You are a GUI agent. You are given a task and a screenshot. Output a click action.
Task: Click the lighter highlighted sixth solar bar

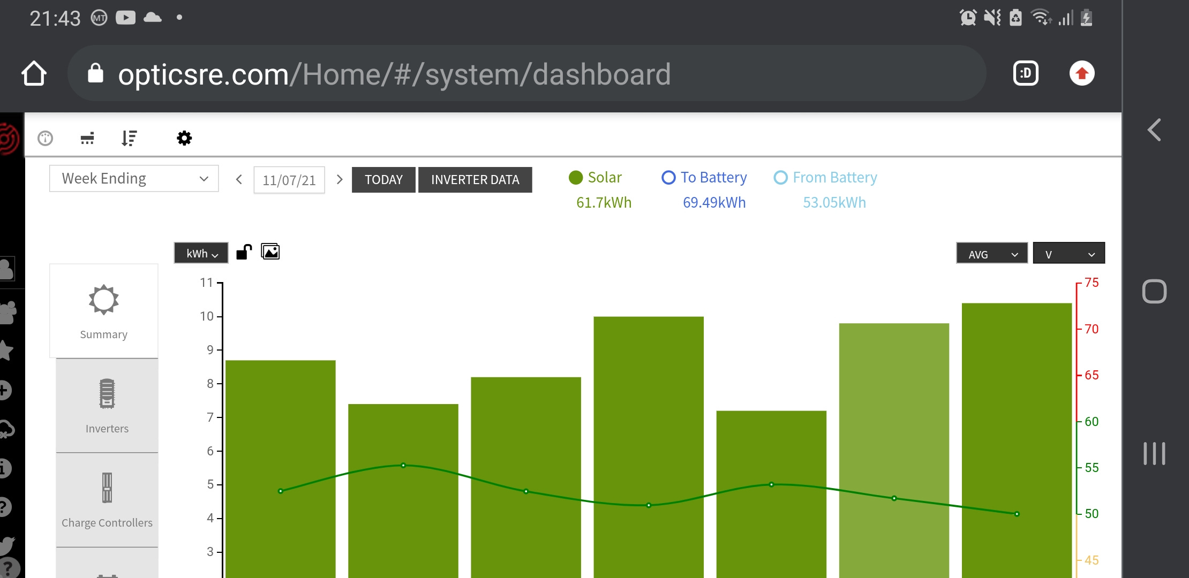coord(894,450)
